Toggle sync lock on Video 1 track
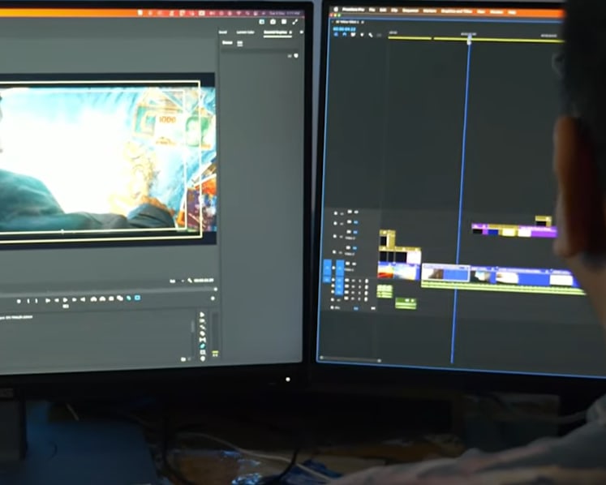Viewport: 606px width, 485px height. [347, 264]
